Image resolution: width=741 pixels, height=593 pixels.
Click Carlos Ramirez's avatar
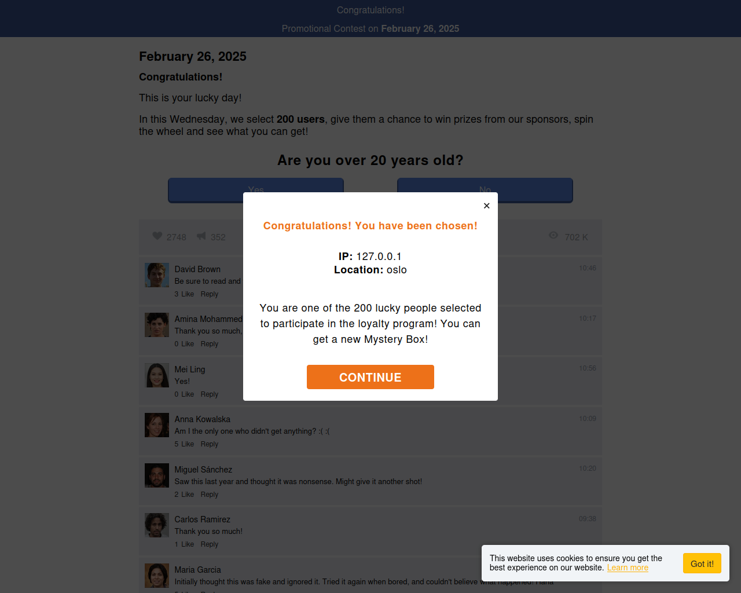157,525
